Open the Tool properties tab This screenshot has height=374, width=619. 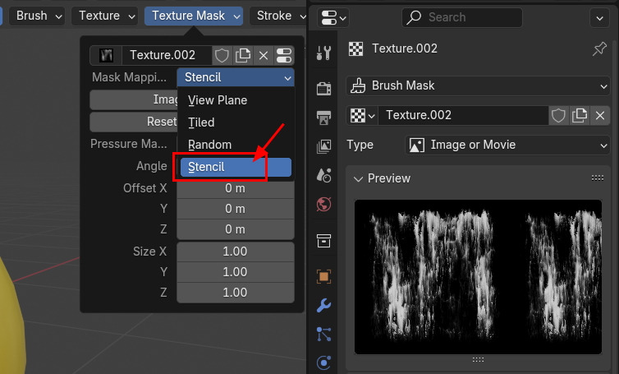pos(323,53)
